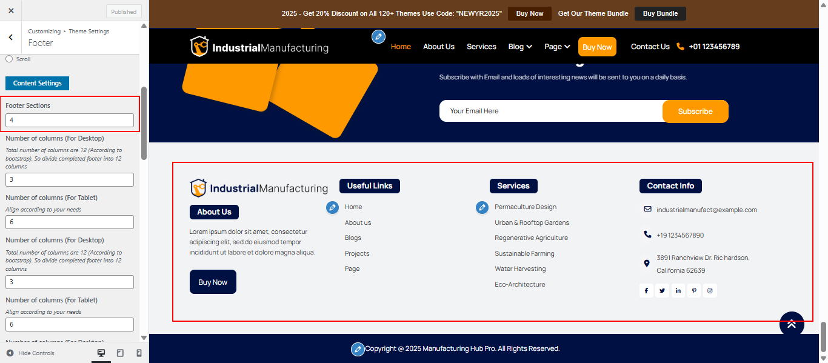Viewport: 828px width, 363px height.
Task: Click the orange Buy Now button in header
Action: click(597, 47)
